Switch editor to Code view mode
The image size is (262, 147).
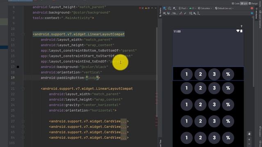coord(235,4)
